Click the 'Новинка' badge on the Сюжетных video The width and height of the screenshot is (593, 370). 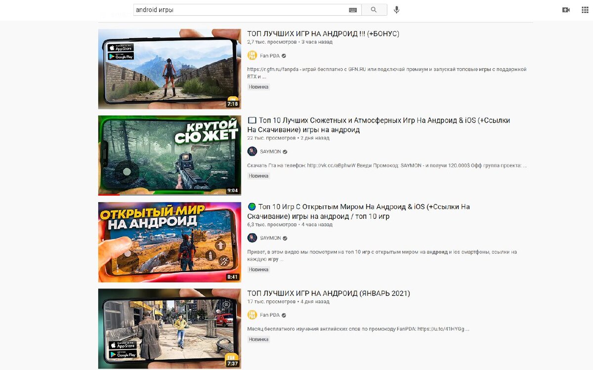(x=258, y=176)
